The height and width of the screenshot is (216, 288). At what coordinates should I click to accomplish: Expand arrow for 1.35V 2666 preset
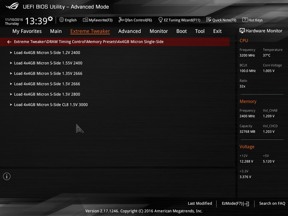coord(11,74)
